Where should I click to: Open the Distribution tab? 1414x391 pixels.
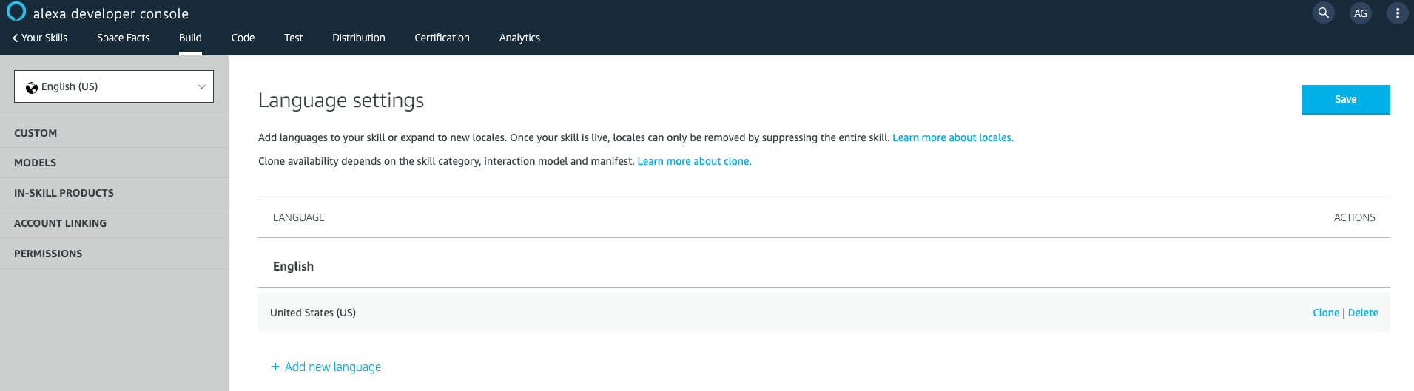(x=358, y=38)
